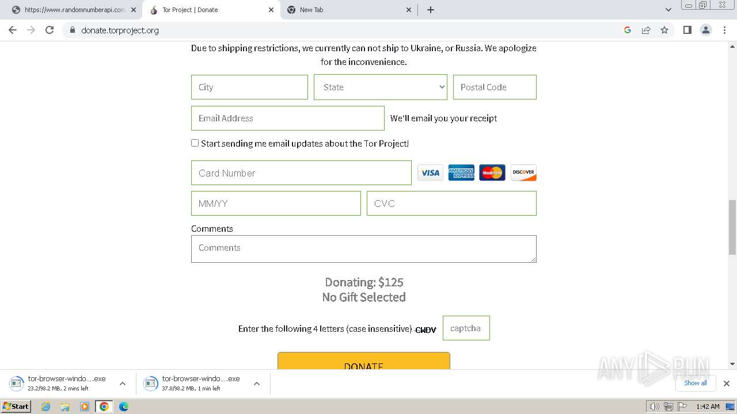Enable Tor Project email updates checkbox
Screen dimensions: 737x414
click(195, 143)
